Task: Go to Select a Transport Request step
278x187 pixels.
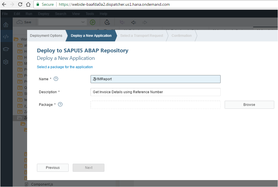Action: coord(142,36)
